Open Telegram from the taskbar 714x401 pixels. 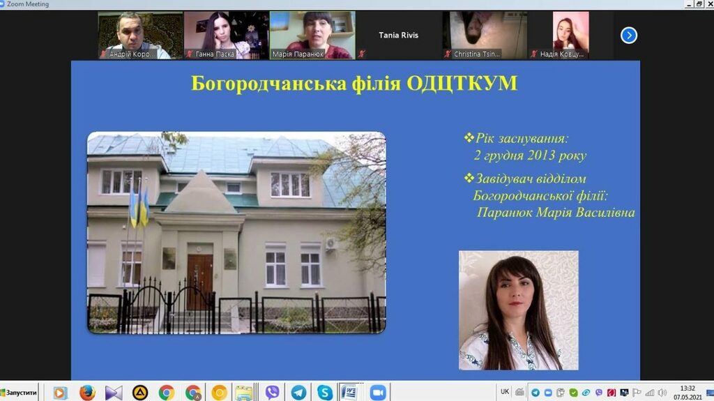tap(298, 392)
